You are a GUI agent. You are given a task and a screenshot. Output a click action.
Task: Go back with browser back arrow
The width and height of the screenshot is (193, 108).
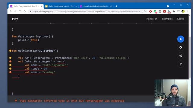(11, 11)
